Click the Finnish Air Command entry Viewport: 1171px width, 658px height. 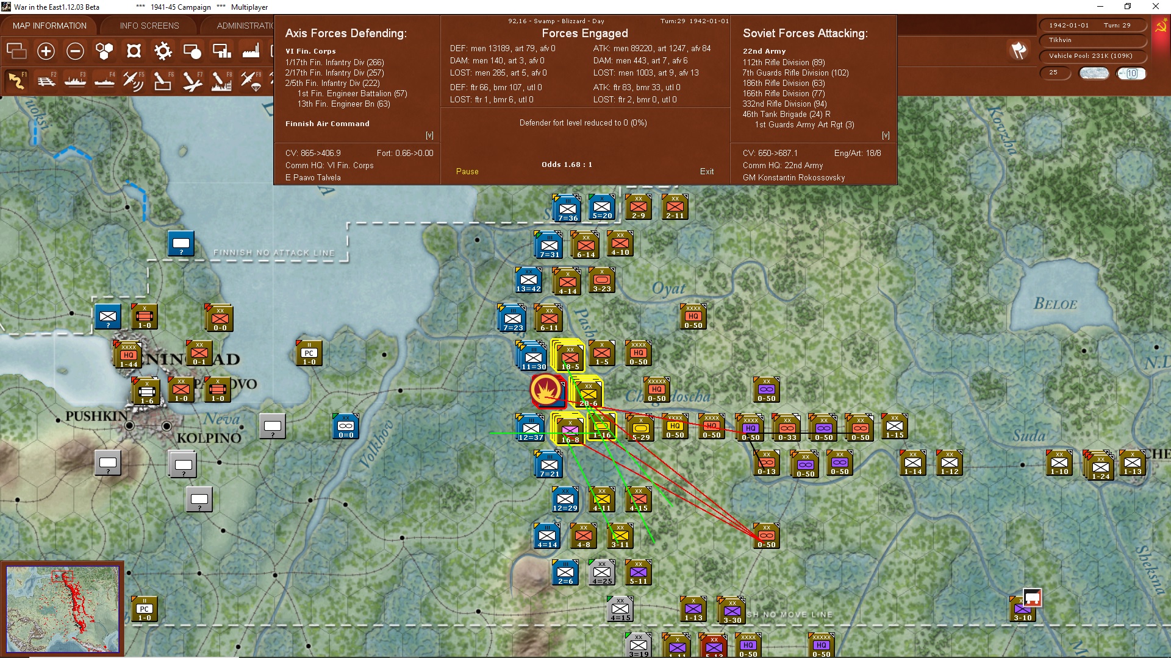pos(328,124)
